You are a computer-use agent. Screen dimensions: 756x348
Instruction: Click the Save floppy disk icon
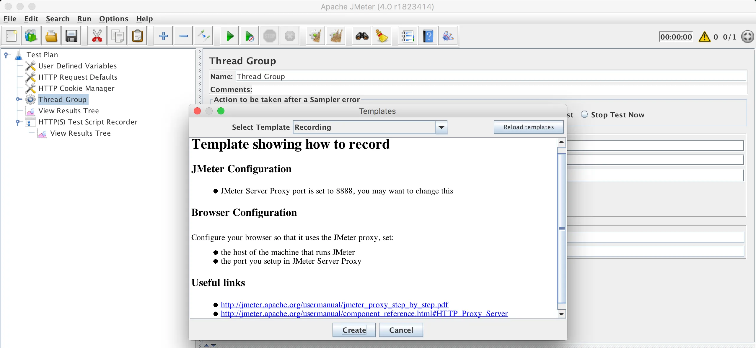pos(71,36)
